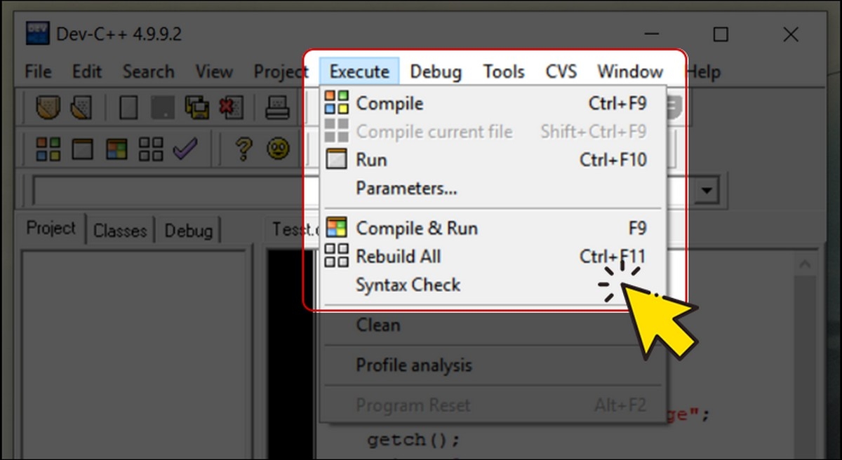The height and width of the screenshot is (460, 842).
Task: Select Clean from the open menu
Action: (378, 325)
